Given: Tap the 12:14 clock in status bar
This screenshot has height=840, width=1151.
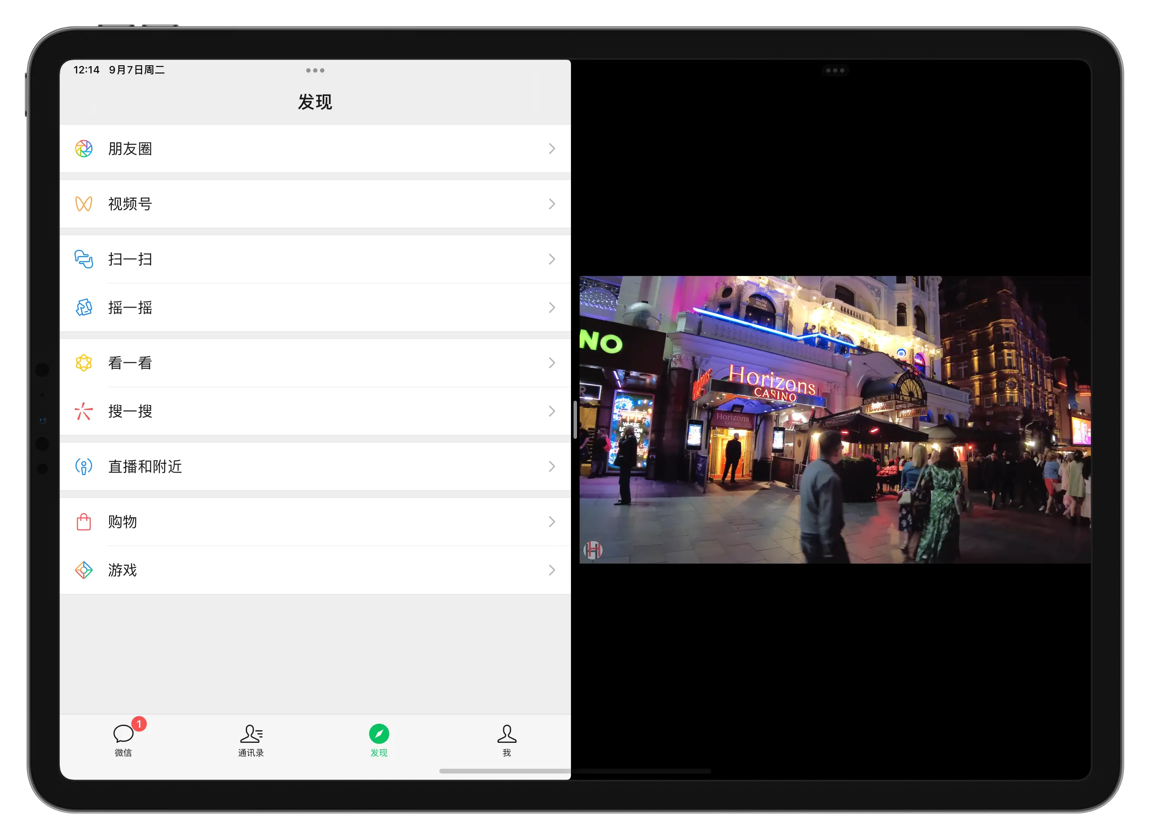Looking at the screenshot, I should coord(86,70).
